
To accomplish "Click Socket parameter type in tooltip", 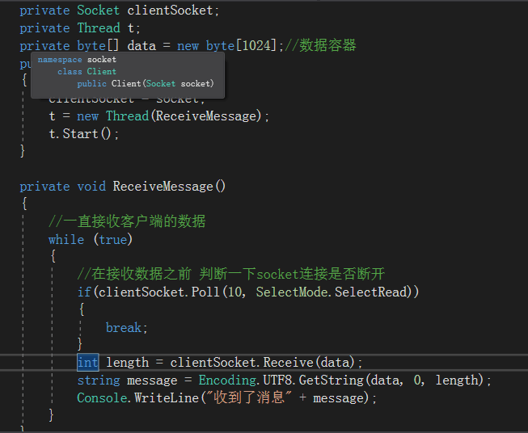I will click(x=161, y=84).
